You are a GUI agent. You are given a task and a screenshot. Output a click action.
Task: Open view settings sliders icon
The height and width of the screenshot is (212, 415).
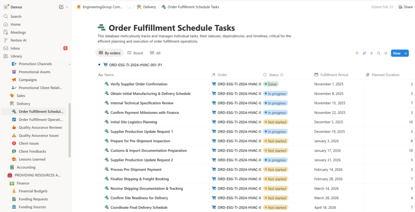point(386,53)
